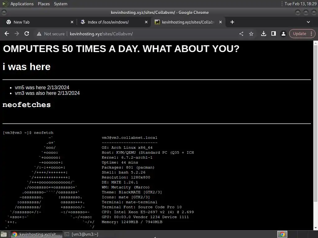The height and width of the screenshot is (238, 318).
Task: Click the '[vm3@vm3 ~]$ neofetch' prompt line
Action: (28, 133)
